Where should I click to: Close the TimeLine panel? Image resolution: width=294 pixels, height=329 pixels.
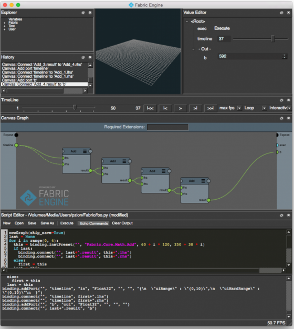click(x=289, y=100)
